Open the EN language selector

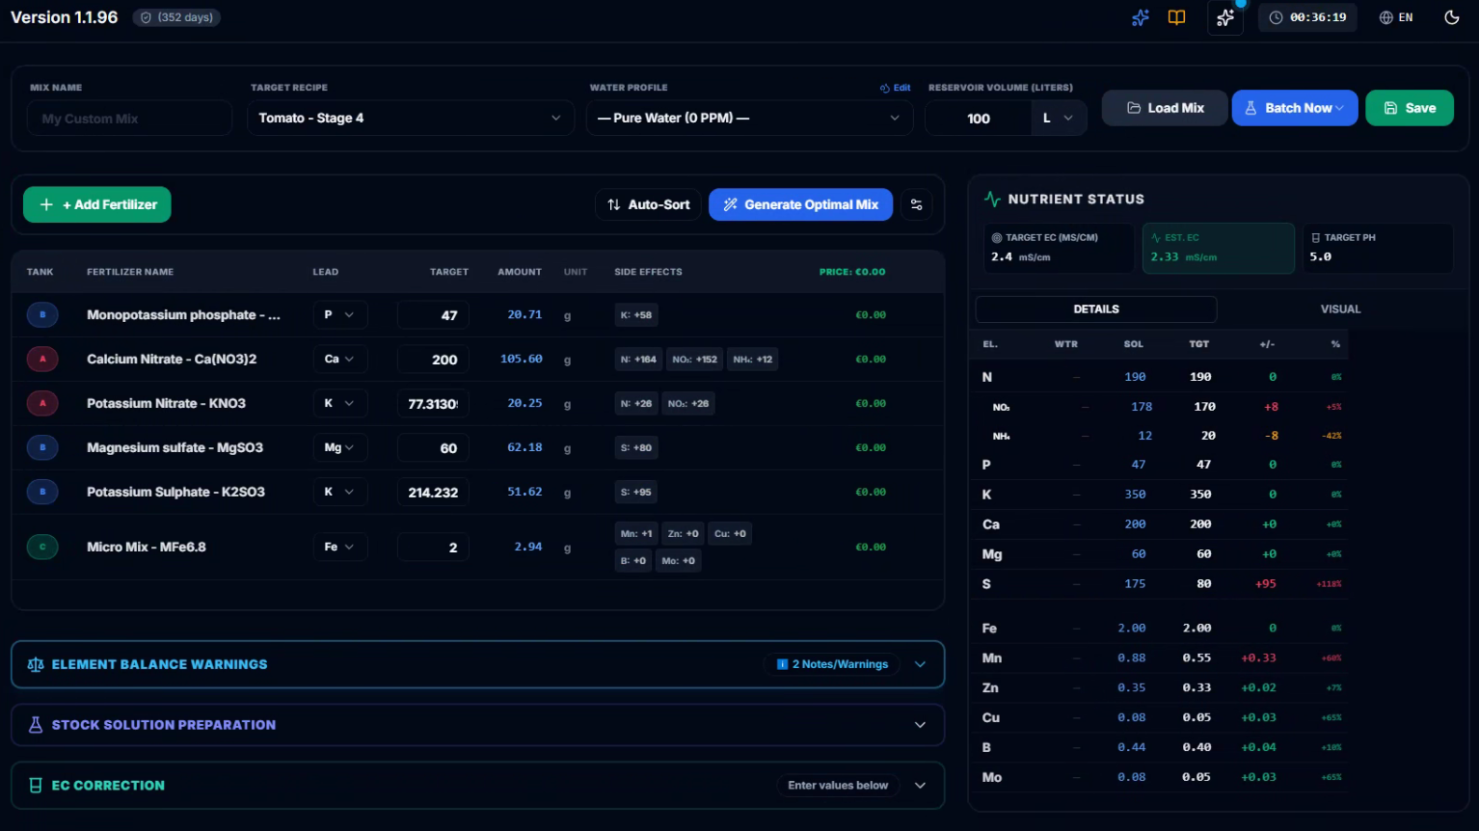(1396, 17)
